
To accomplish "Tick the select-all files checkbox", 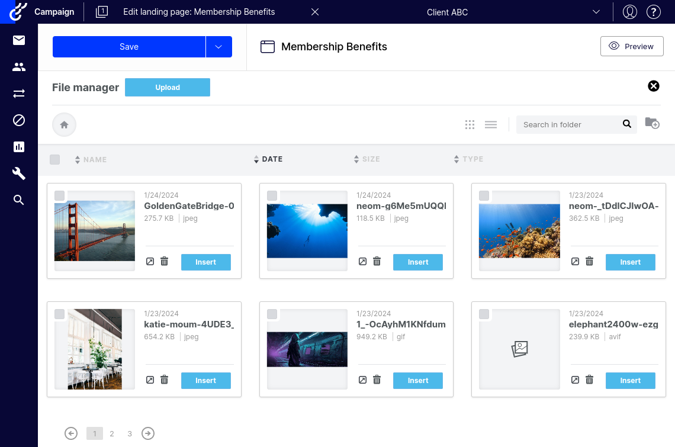I will tap(55, 159).
